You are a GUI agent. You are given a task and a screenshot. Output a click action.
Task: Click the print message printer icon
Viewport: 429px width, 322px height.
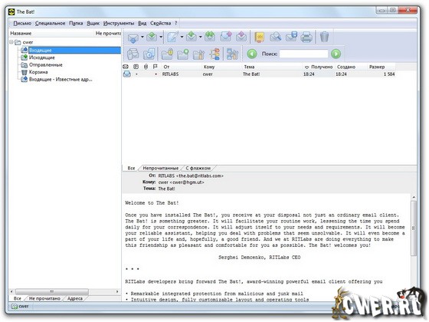306,37
